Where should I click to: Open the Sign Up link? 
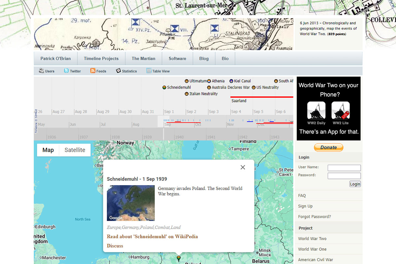pyautogui.click(x=305, y=206)
